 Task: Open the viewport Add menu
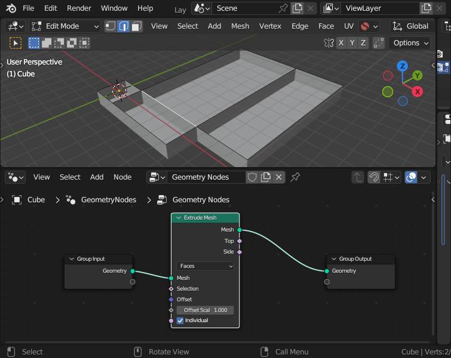pos(214,26)
